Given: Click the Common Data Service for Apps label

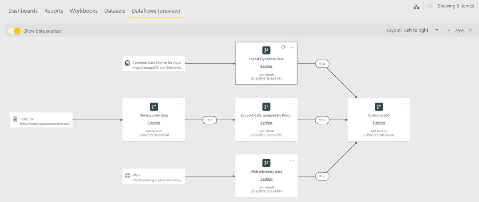Looking at the screenshot, I should (x=156, y=63).
